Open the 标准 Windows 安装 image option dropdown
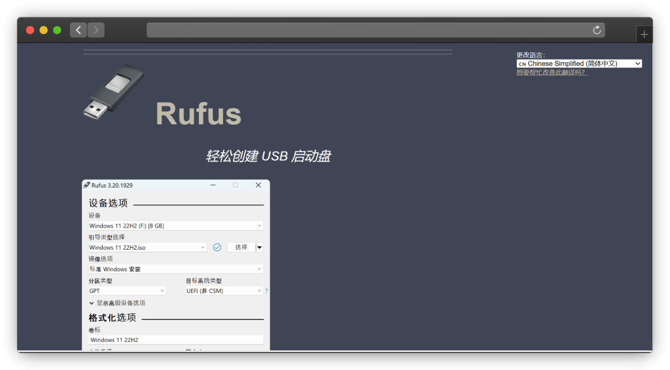The width and height of the screenshot is (670, 370). pyautogui.click(x=175, y=269)
